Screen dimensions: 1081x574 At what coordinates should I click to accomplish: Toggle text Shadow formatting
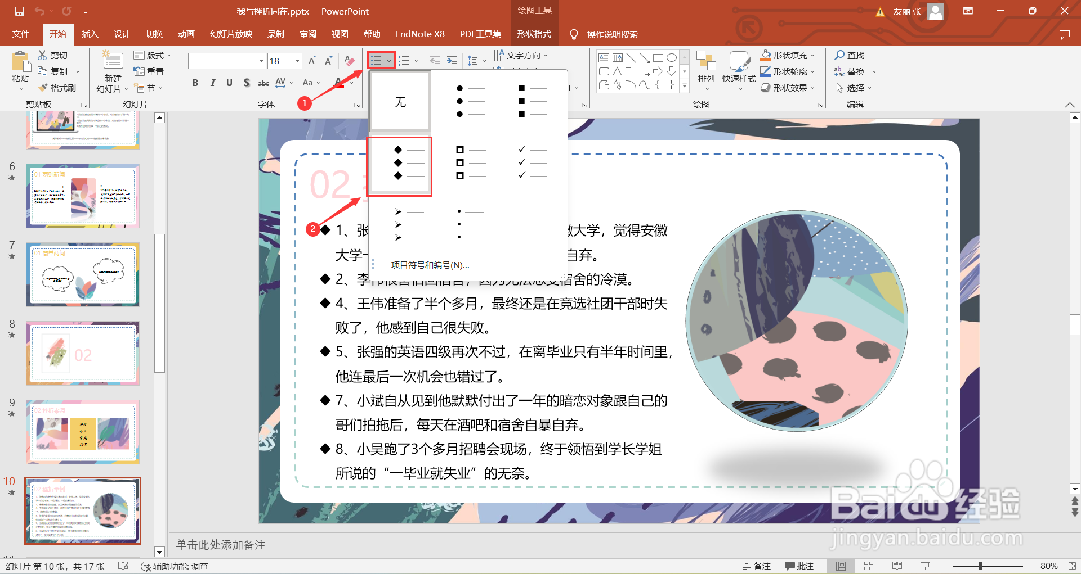(247, 83)
